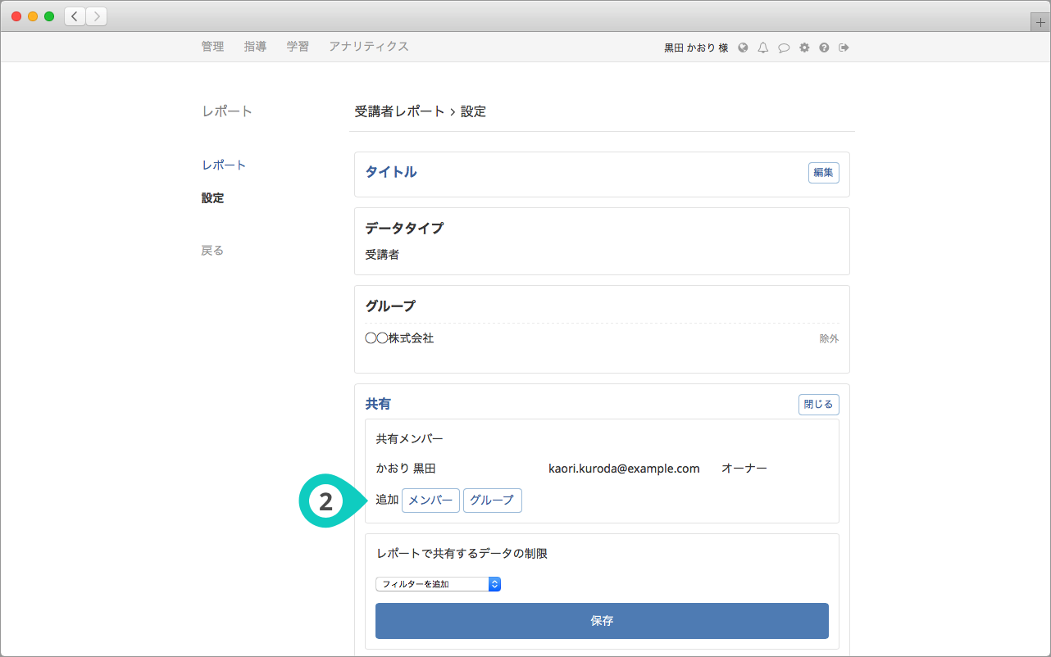Click the 編集 button for title
1051x657 pixels.
(823, 173)
